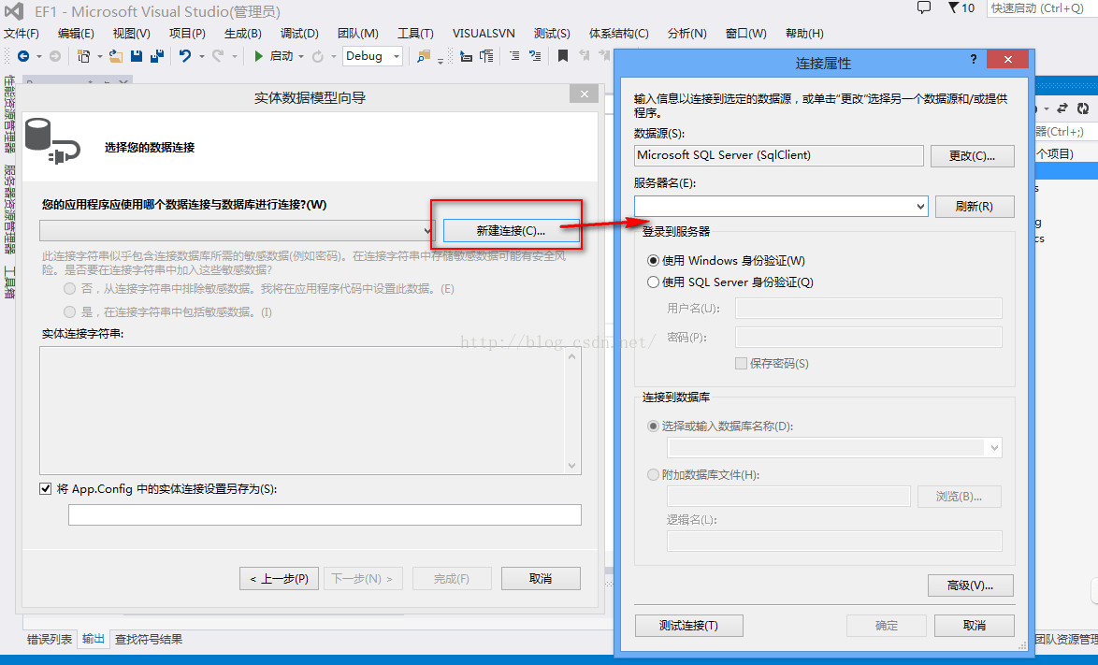Viewport: 1098px width, 665px height.
Task: Select the 否 exclude sensitive data radio
Action: 69,288
